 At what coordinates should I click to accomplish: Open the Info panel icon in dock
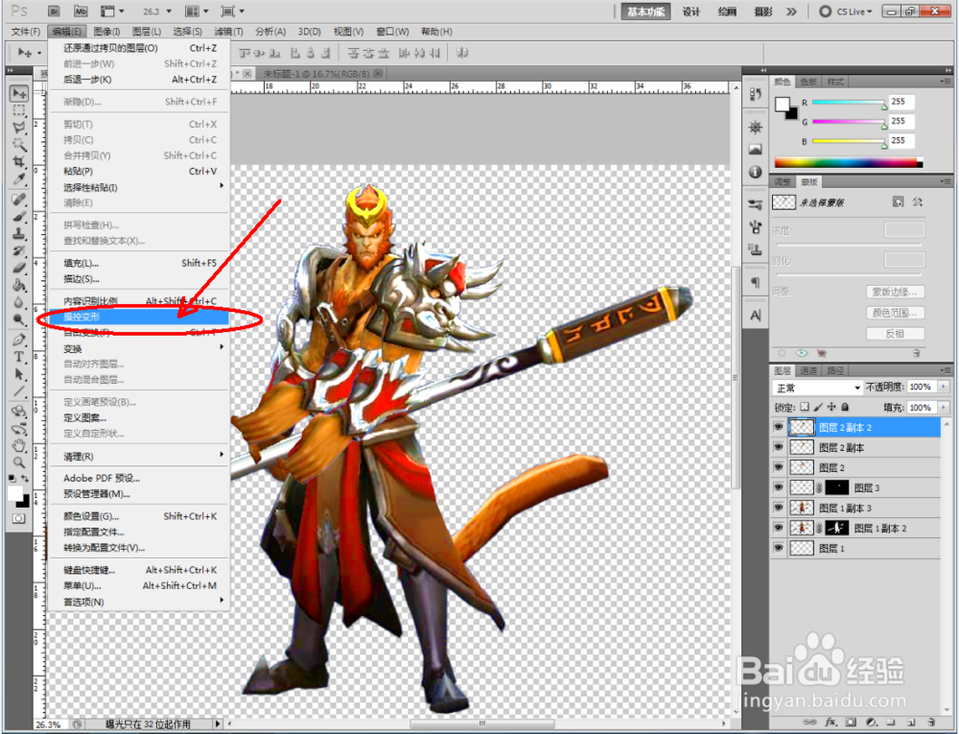tap(756, 172)
